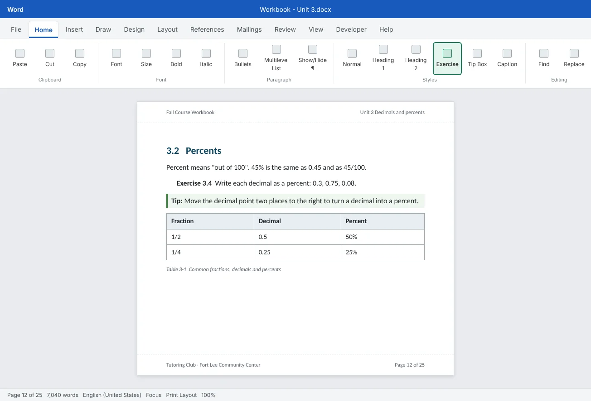The image size is (591, 401).
Task: Click the 100% zoom level
Action: [x=208, y=395]
